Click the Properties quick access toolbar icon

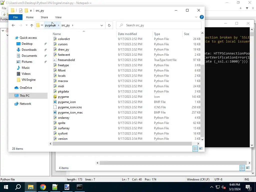[20, 10]
